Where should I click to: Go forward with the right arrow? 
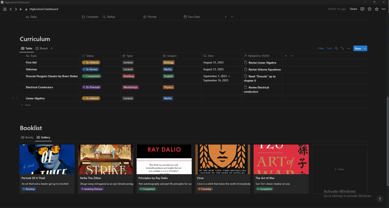(16, 9)
